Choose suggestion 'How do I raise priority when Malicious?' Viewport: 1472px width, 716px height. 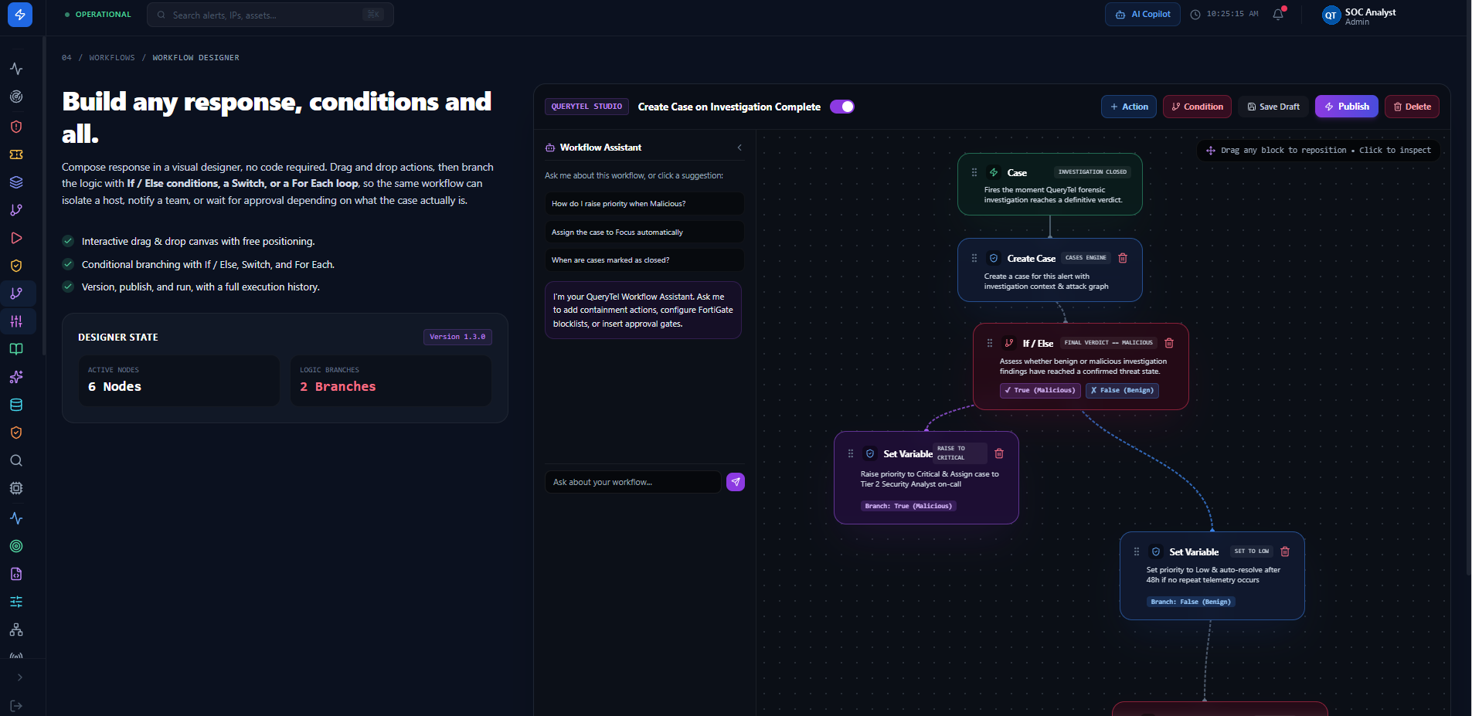(x=644, y=204)
